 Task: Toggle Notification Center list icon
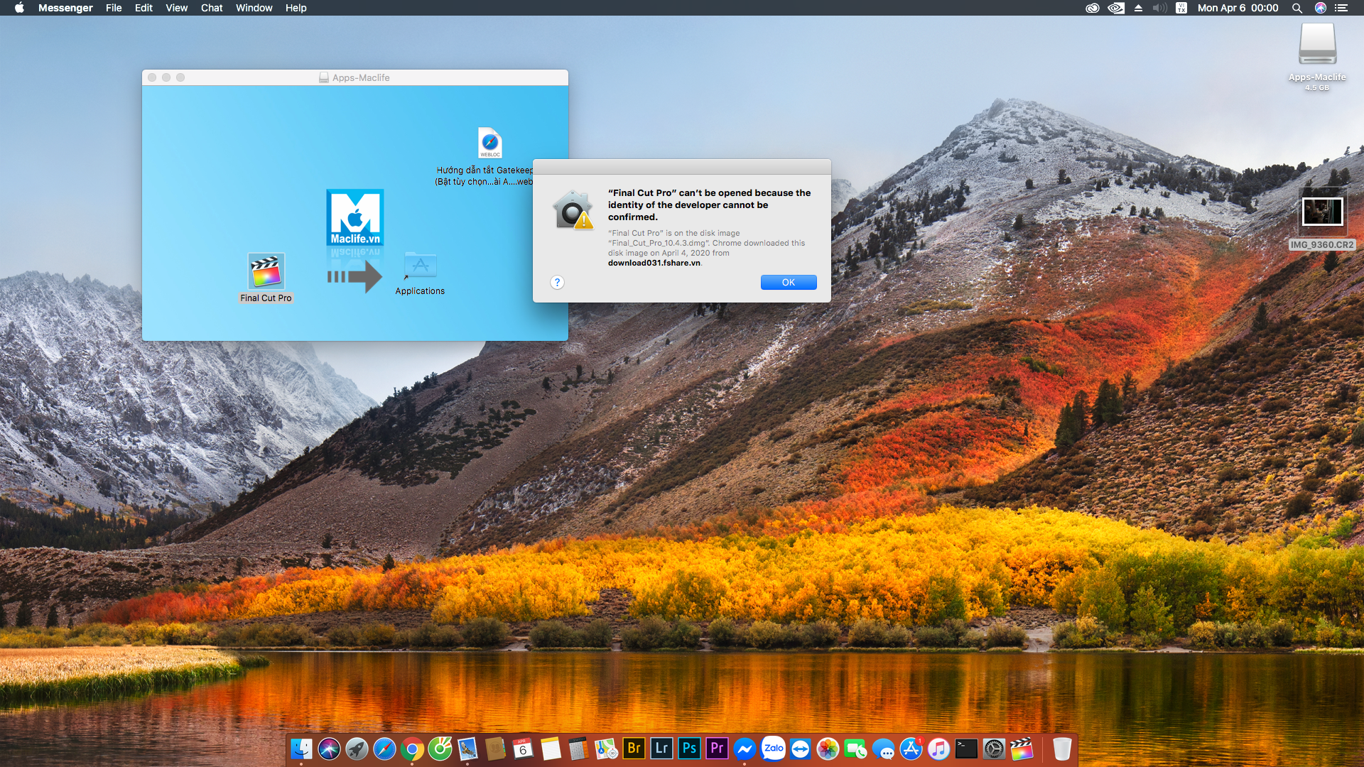click(1341, 8)
